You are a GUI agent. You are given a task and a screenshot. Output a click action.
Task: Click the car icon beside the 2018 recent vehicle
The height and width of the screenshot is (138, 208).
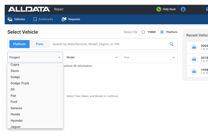(x=194, y=59)
